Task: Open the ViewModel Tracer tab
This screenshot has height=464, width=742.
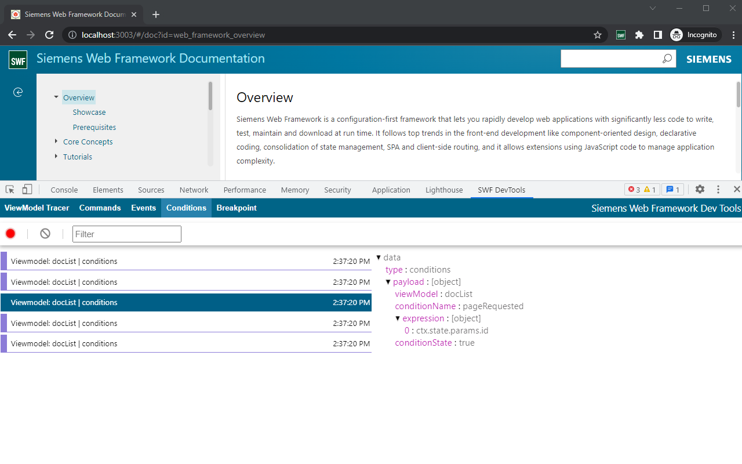Action: click(x=37, y=208)
